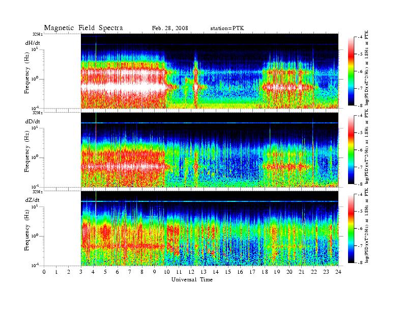Click time axis tick label "3"
Screen dimensions: 403x312
pyautogui.click(x=81, y=272)
